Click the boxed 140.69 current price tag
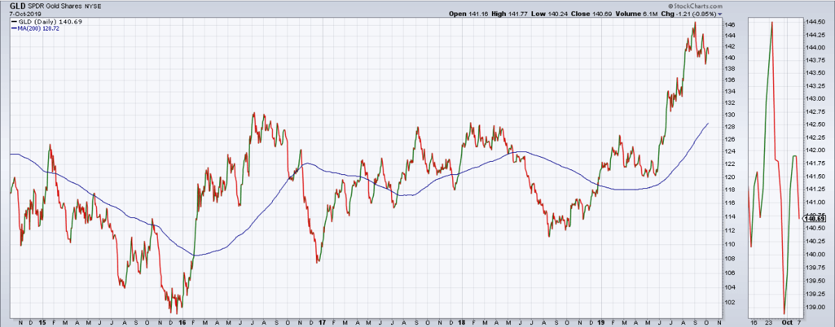 click(x=816, y=219)
